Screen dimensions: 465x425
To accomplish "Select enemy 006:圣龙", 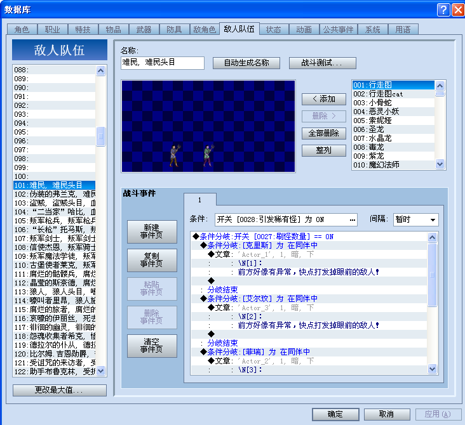I will [393, 129].
